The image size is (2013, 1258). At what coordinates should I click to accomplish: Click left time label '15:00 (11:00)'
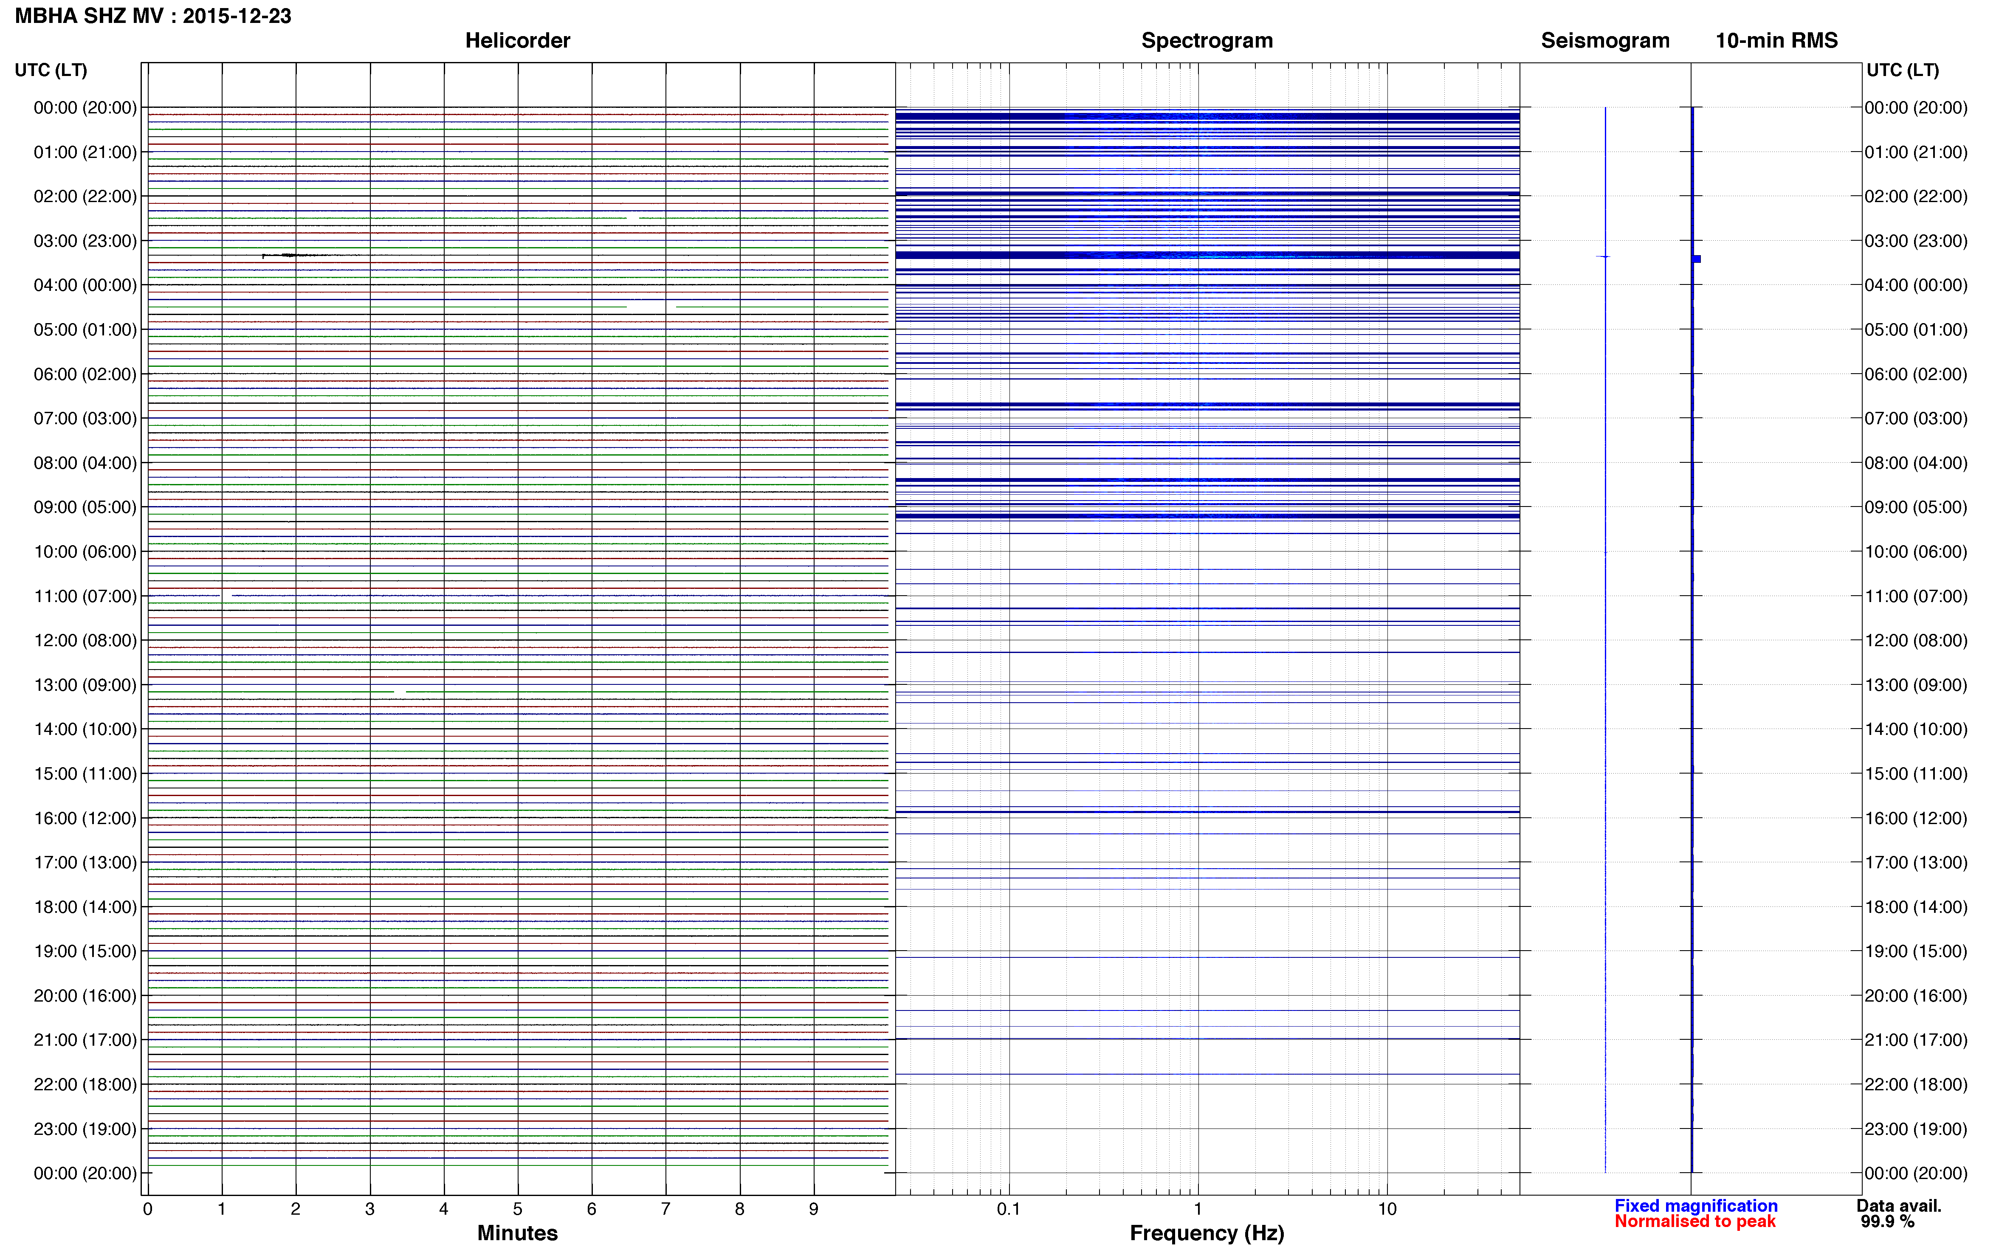[x=85, y=773]
